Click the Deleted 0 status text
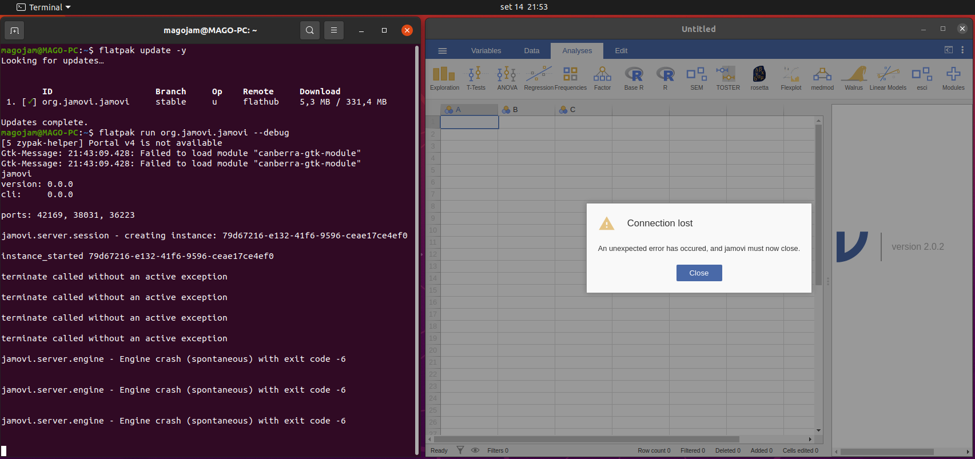 tap(727, 450)
